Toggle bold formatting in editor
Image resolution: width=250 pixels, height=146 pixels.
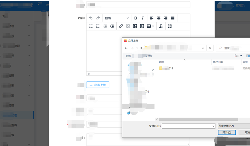coord(135,18)
